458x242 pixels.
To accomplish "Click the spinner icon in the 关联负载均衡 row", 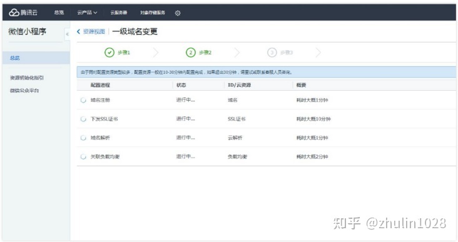I will pos(83,157).
